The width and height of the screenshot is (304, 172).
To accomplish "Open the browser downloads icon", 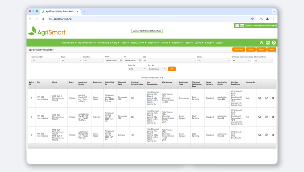I will (x=261, y=19).
